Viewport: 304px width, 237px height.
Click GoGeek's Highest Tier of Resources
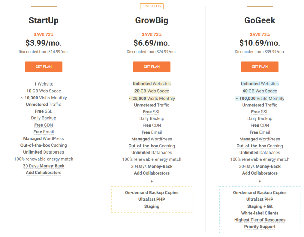260,220
